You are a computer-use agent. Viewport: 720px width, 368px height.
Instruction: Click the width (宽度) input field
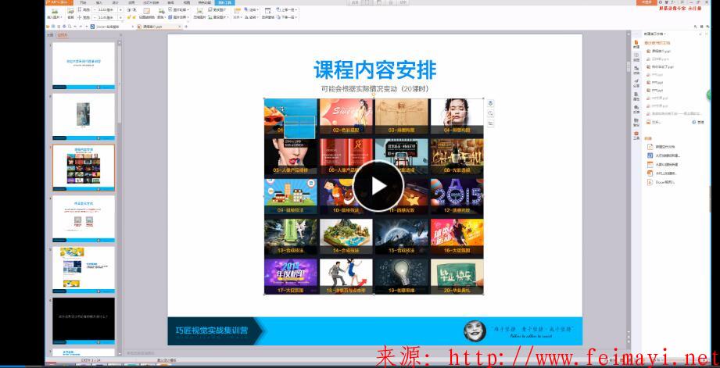(x=107, y=17)
